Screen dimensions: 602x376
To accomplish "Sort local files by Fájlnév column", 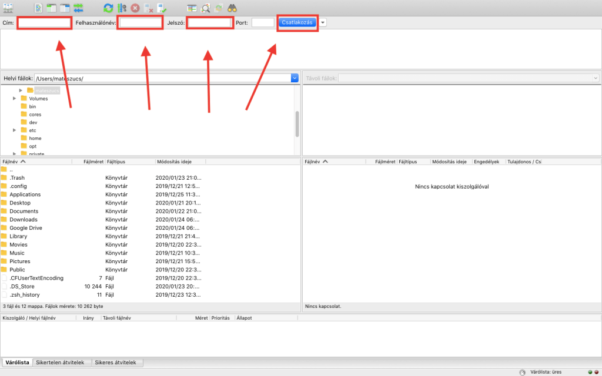I will (36, 162).
